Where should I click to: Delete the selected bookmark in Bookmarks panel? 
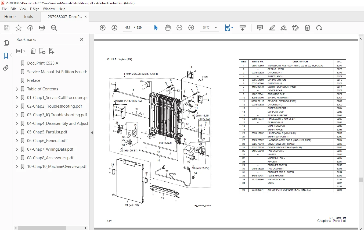(x=33, y=51)
